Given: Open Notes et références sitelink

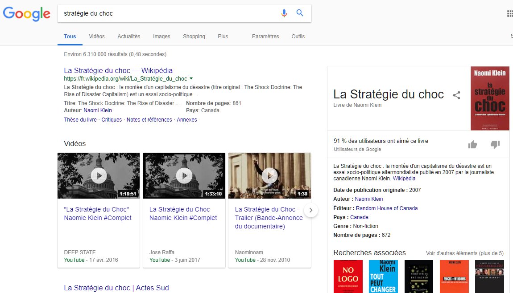Looking at the screenshot, I should click(149, 119).
